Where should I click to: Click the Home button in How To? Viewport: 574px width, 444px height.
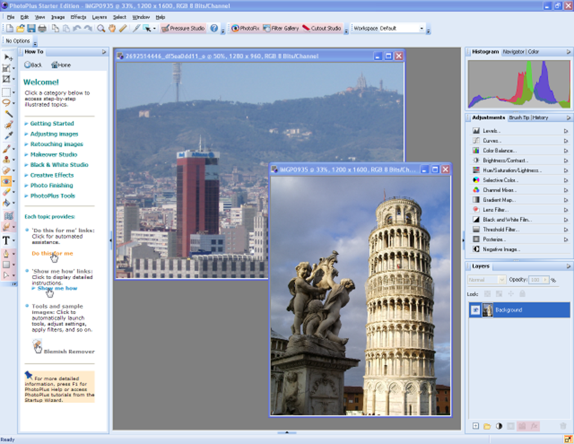(x=61, y=65)
